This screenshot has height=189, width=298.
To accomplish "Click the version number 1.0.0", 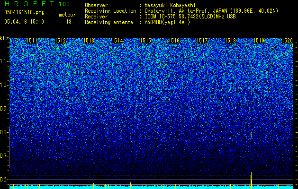I will 64,4.
